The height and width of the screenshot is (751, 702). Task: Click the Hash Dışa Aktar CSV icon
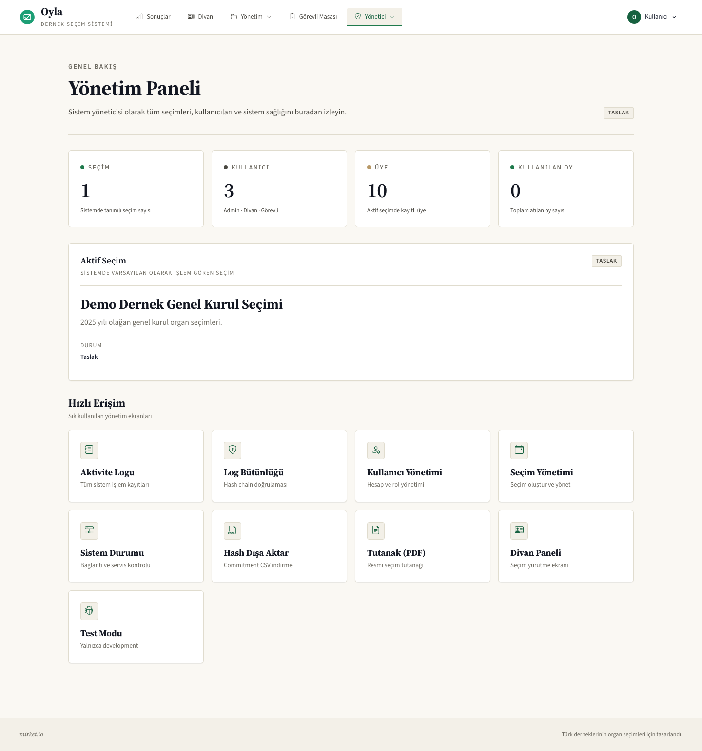click(x=233, y=530)
